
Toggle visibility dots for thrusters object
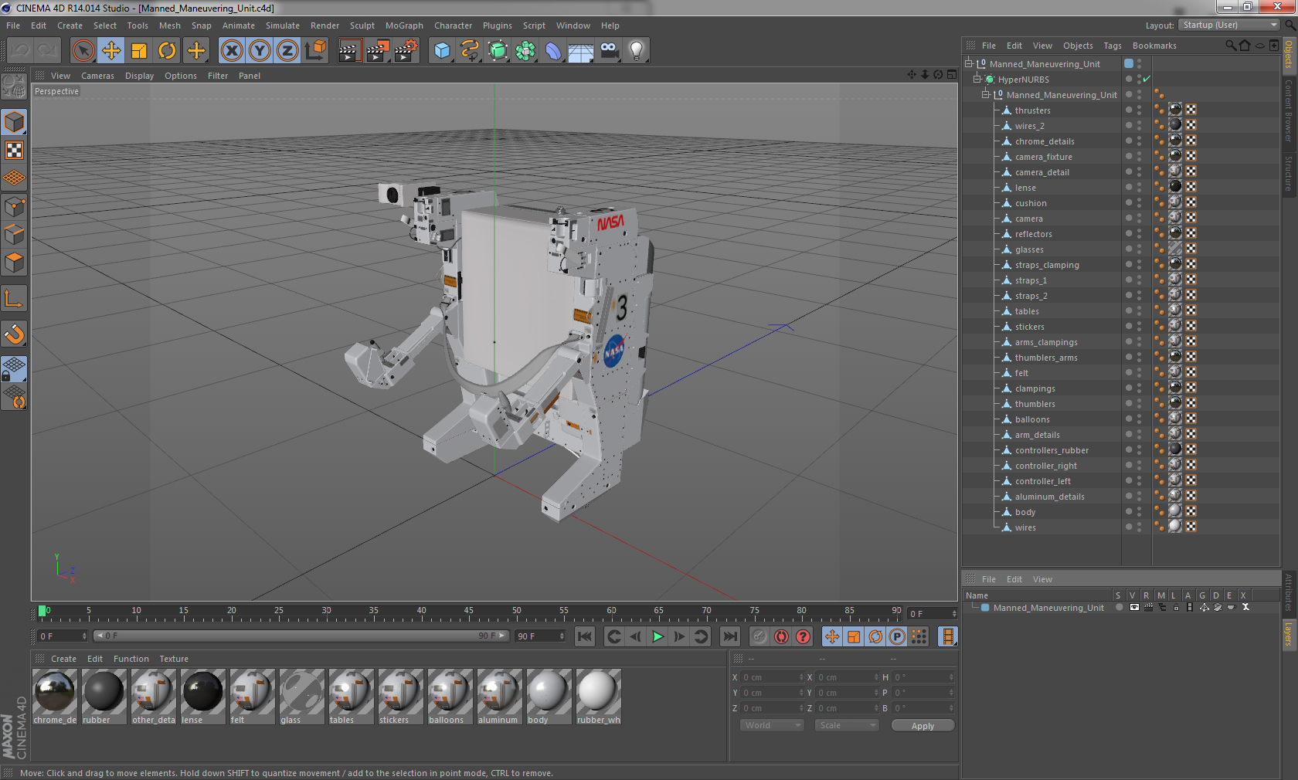coord(1139,110)
